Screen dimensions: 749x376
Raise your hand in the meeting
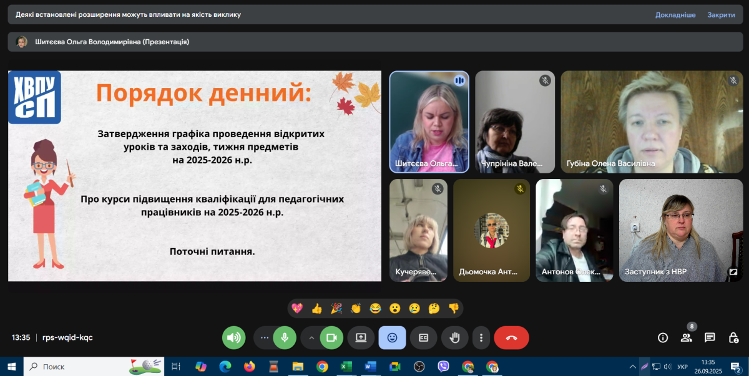click(455, 337)
